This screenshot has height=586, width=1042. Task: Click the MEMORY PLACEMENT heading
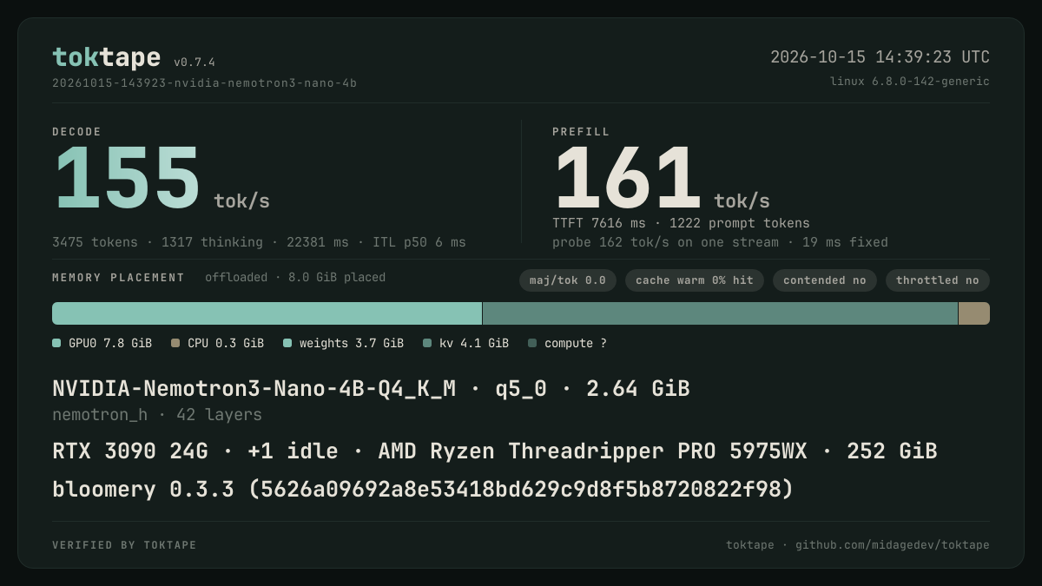pos(118,278)
